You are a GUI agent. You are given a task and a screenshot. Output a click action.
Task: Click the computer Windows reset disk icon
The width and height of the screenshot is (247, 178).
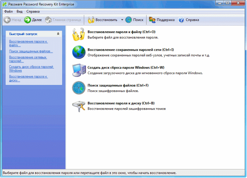pyautogui.click(x=79, y=70)
